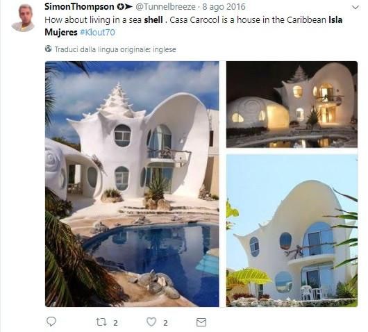The height and width of the screenshot is (332, 368).
Task: Follow the #Klout70 hashtag
Action: [97, 32]
